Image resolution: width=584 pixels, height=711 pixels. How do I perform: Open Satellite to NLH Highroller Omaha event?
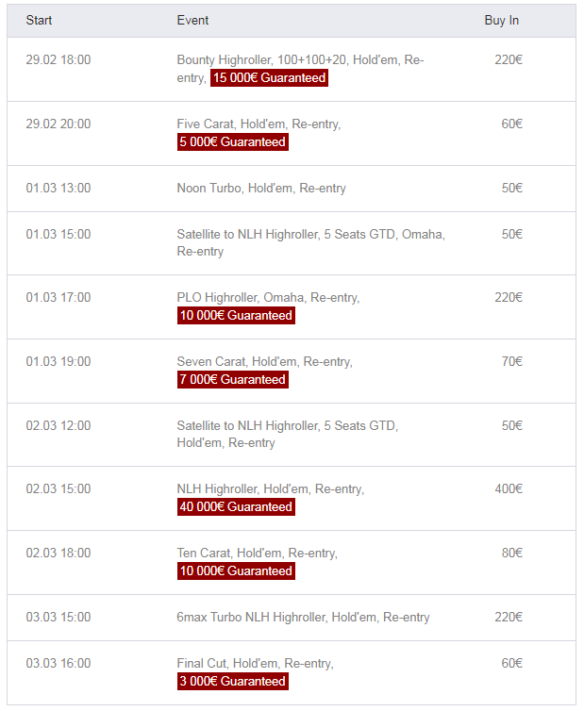[310, 235]
